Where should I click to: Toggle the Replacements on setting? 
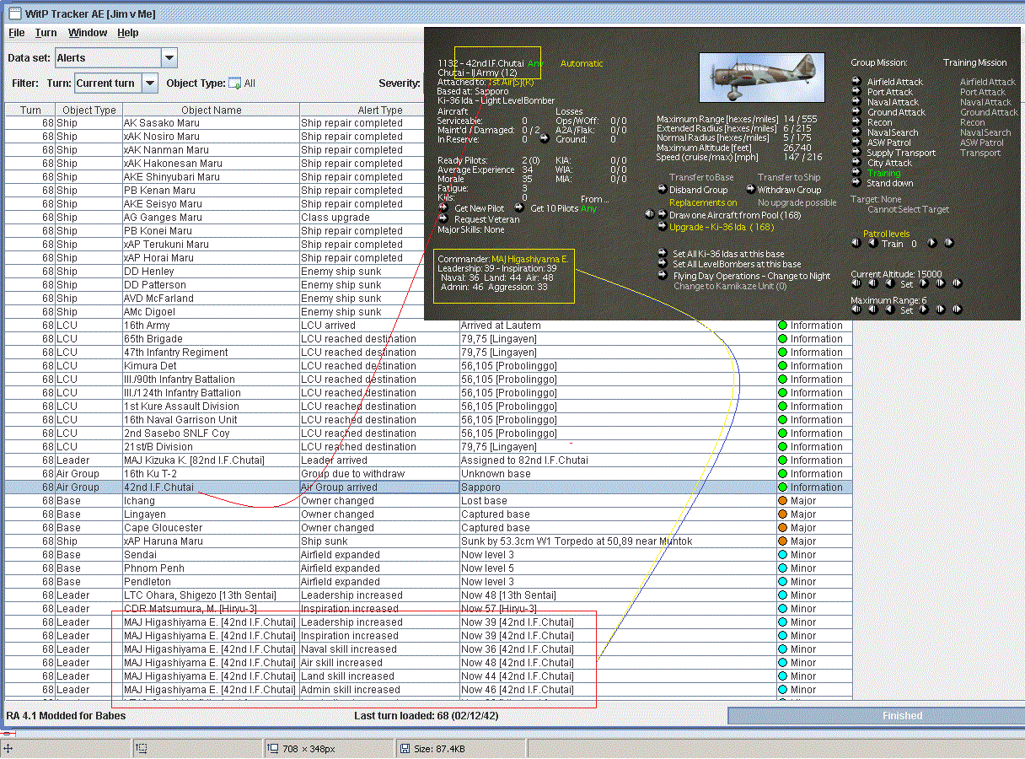(x=702, y=202)
